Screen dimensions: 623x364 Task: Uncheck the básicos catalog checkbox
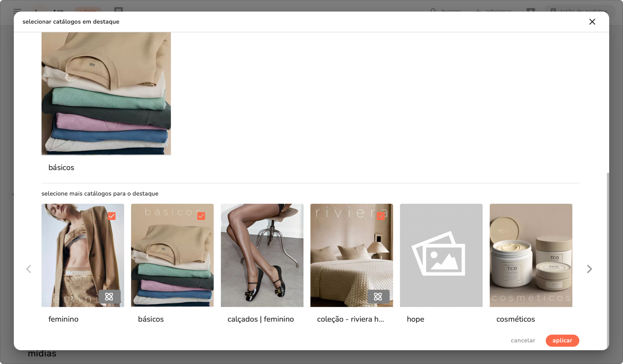201,216
